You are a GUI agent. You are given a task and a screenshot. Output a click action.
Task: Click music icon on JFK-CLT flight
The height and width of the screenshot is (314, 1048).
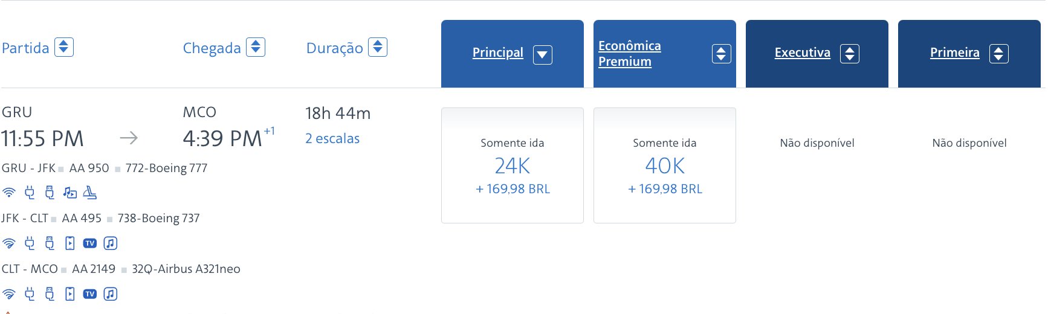tap(110, 243)
